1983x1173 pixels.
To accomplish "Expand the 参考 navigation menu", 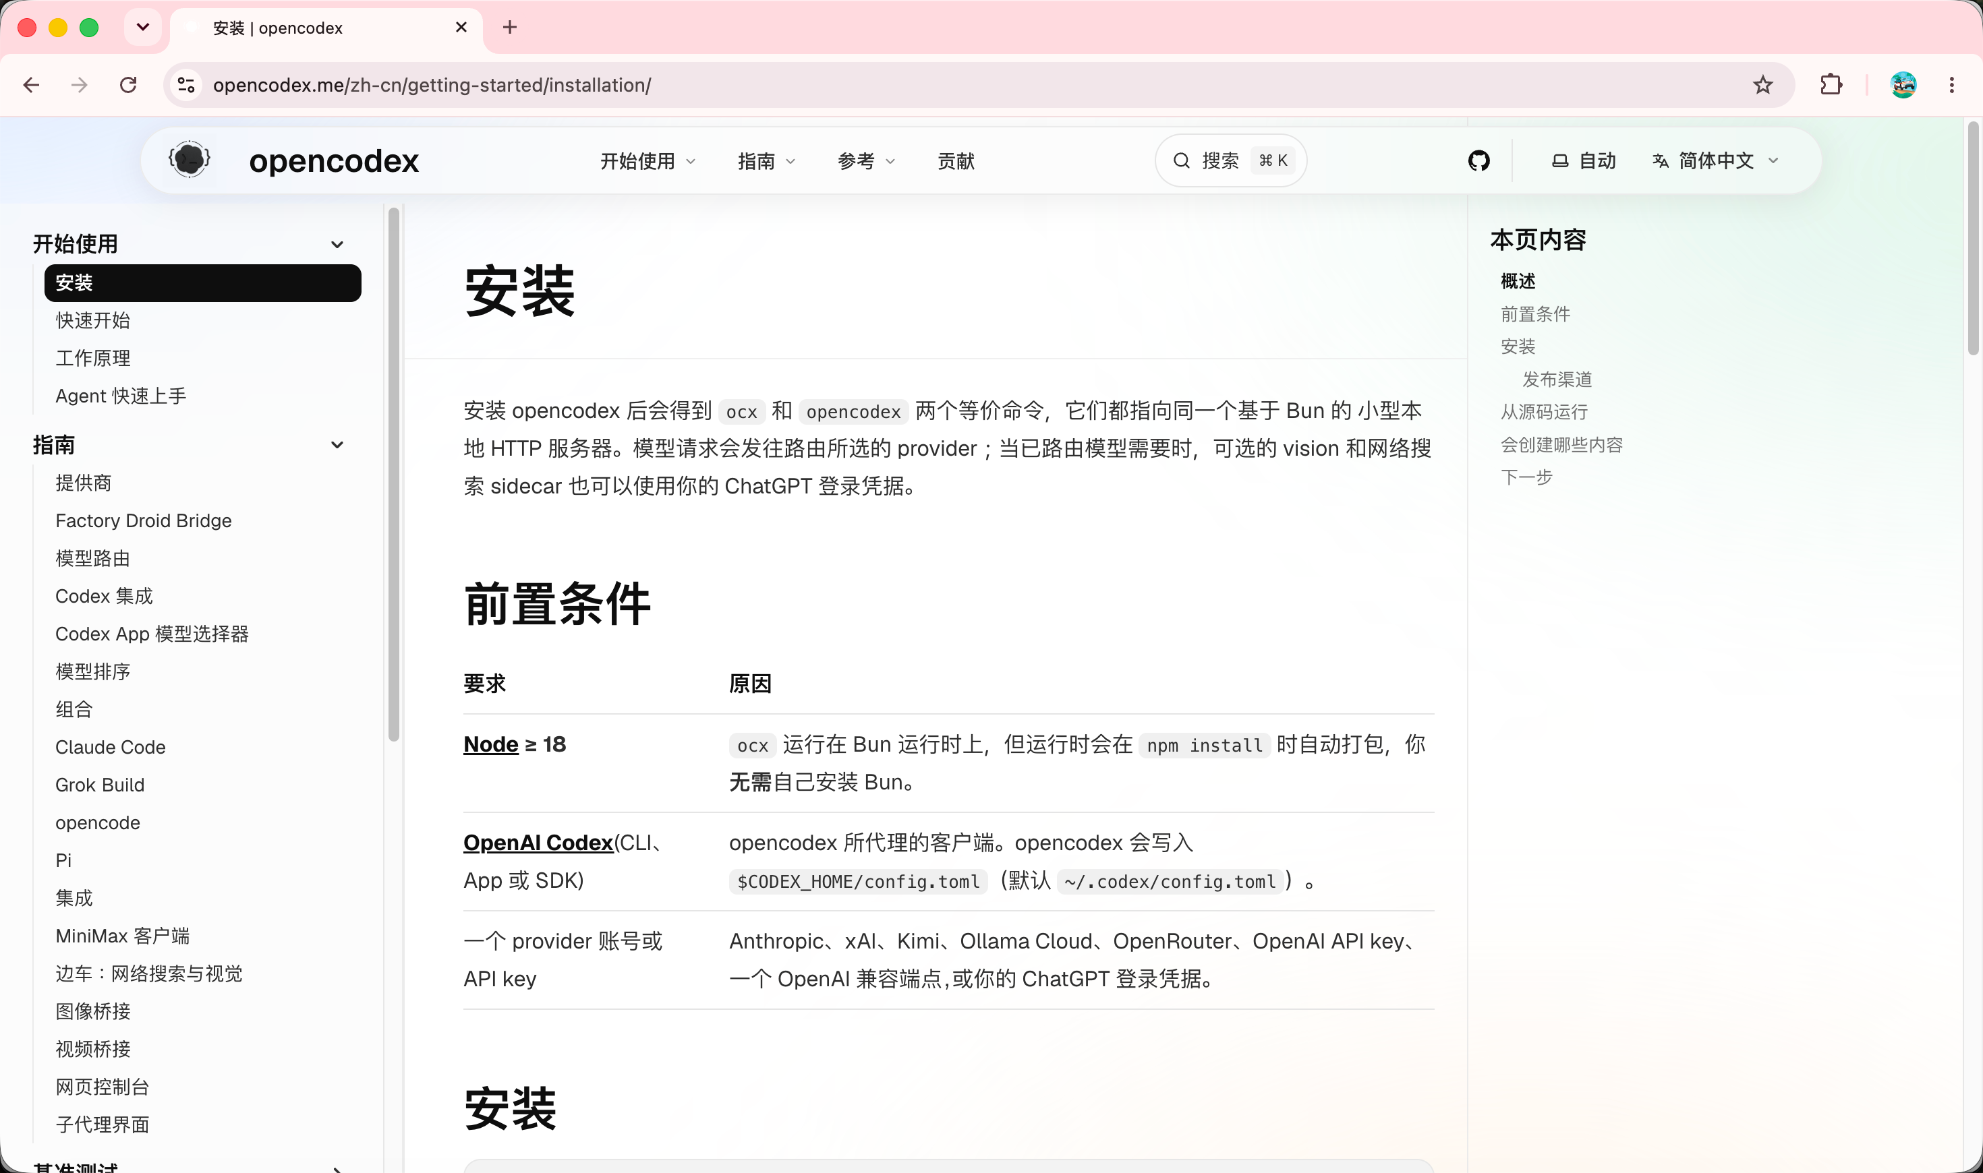I will point(867,161).
